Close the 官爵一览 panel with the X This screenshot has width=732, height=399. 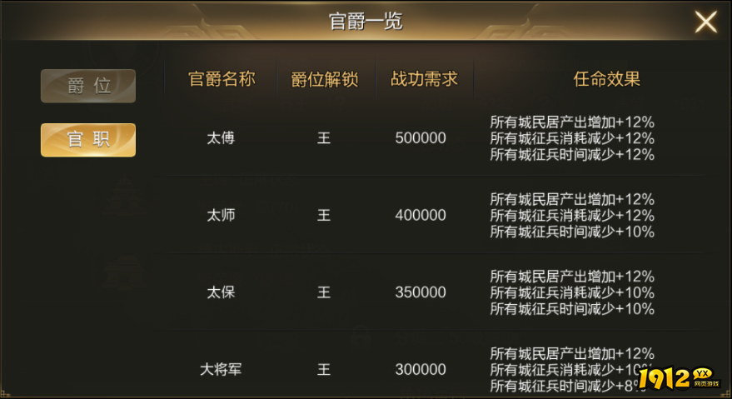[705, 22]
